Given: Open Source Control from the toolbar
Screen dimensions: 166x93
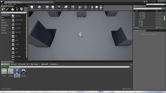Looking at the screenshot, I should click(x=39, y=8).
